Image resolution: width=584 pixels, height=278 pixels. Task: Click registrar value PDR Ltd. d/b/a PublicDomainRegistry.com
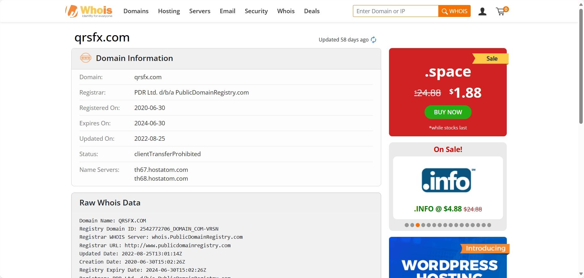192,92
